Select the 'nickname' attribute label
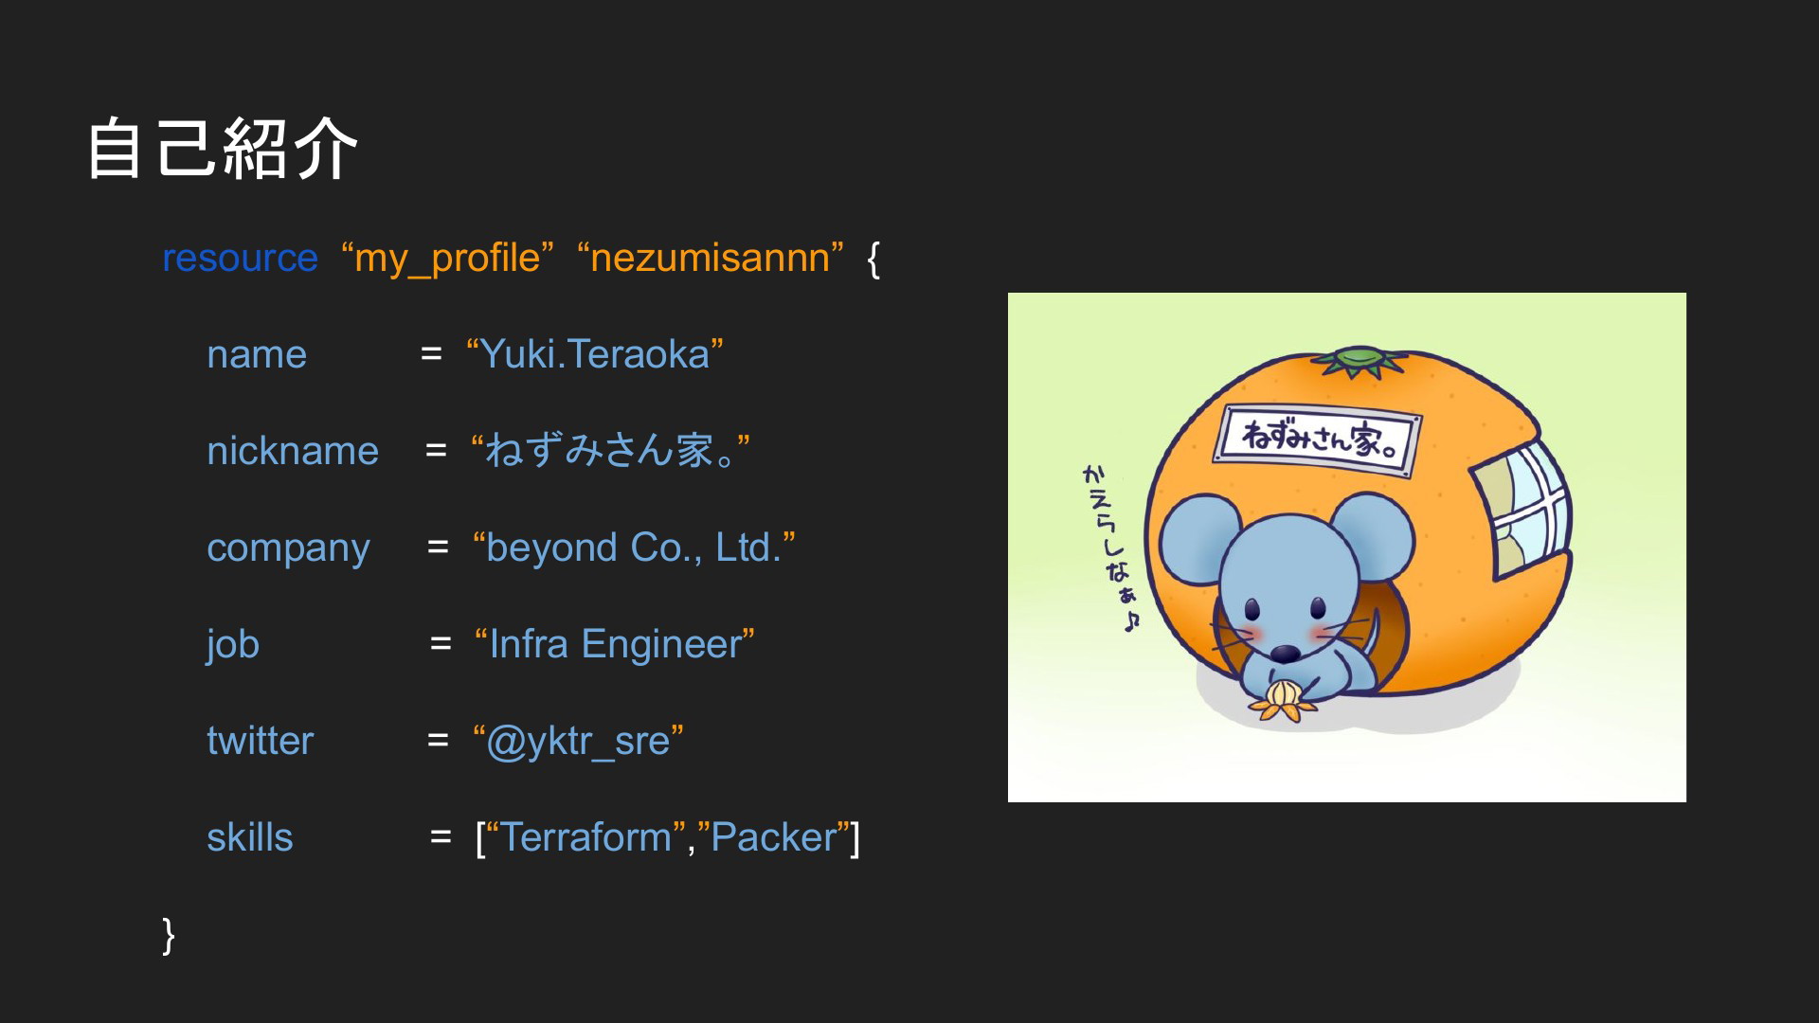 [293, 451]
